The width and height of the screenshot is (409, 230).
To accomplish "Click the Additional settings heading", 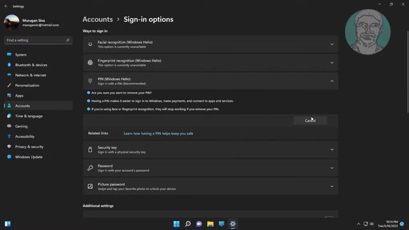I will coord(98,206).
